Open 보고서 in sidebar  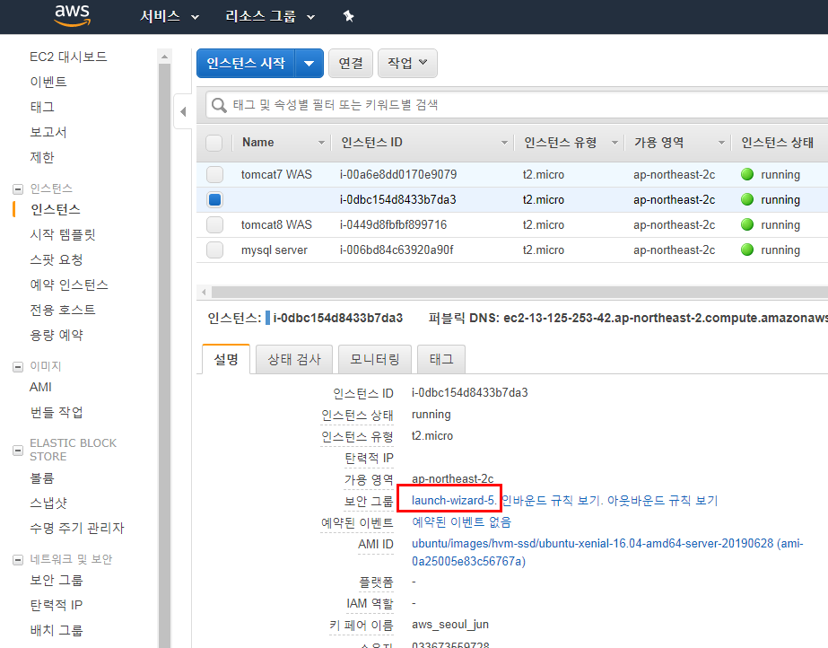coord(48,132)
